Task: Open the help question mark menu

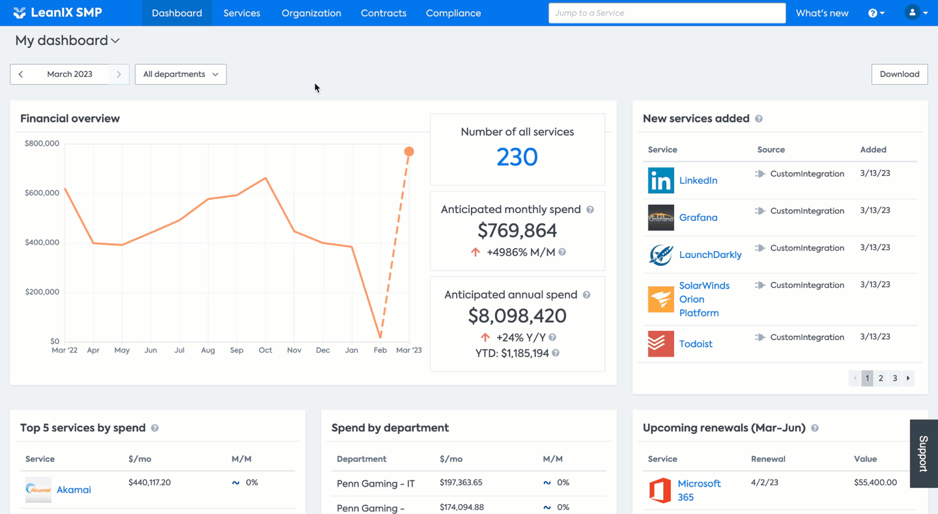Action: [x=877, y=13]
